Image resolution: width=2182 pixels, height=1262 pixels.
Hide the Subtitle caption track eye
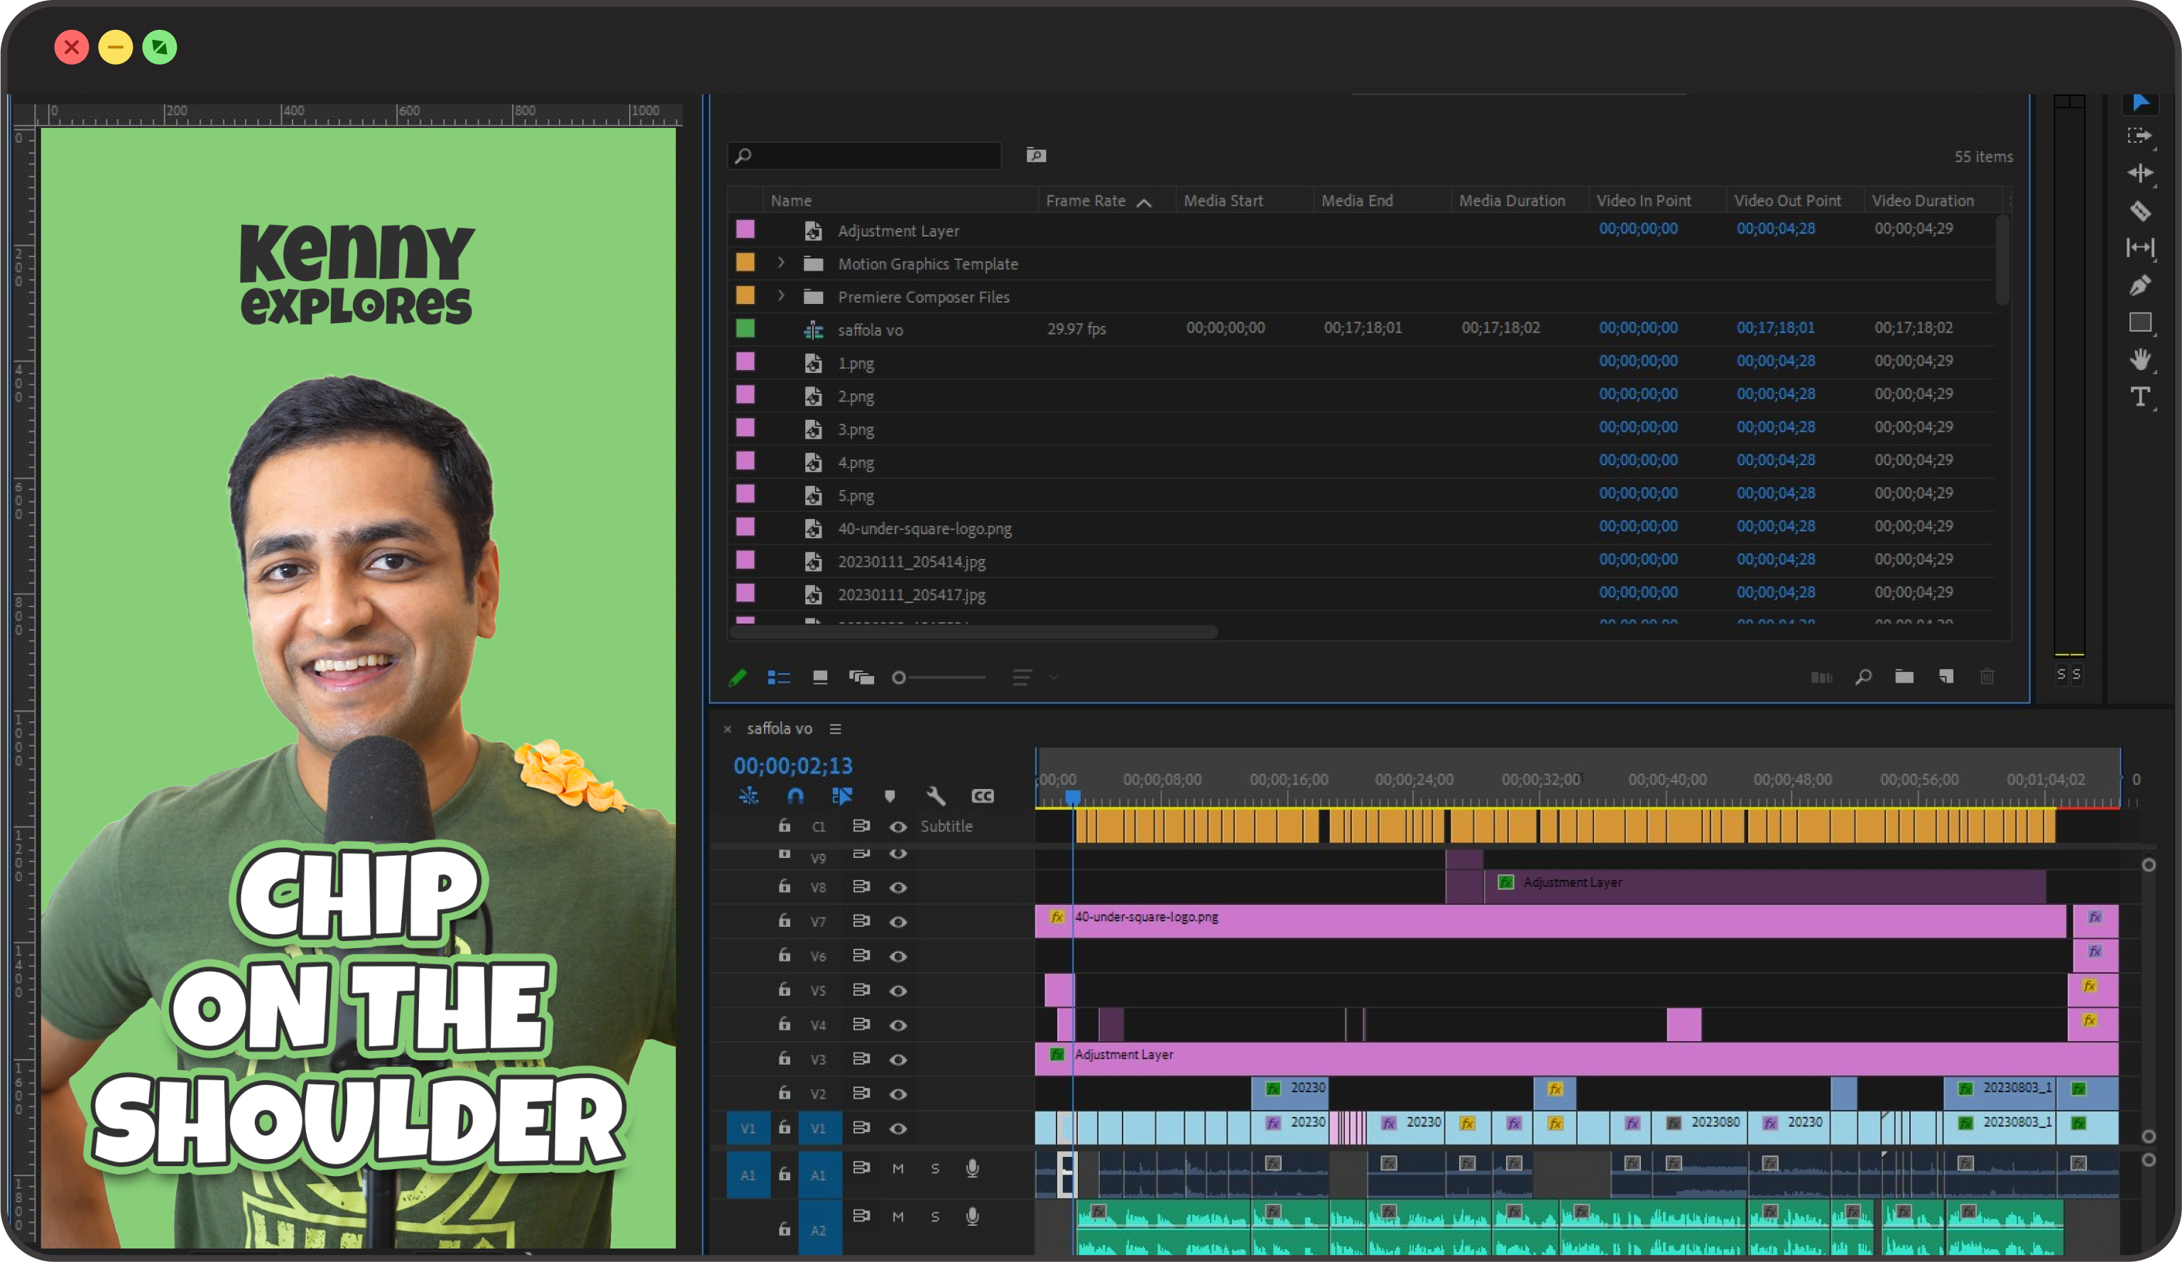pyautogui.click(x=898, y=827)
